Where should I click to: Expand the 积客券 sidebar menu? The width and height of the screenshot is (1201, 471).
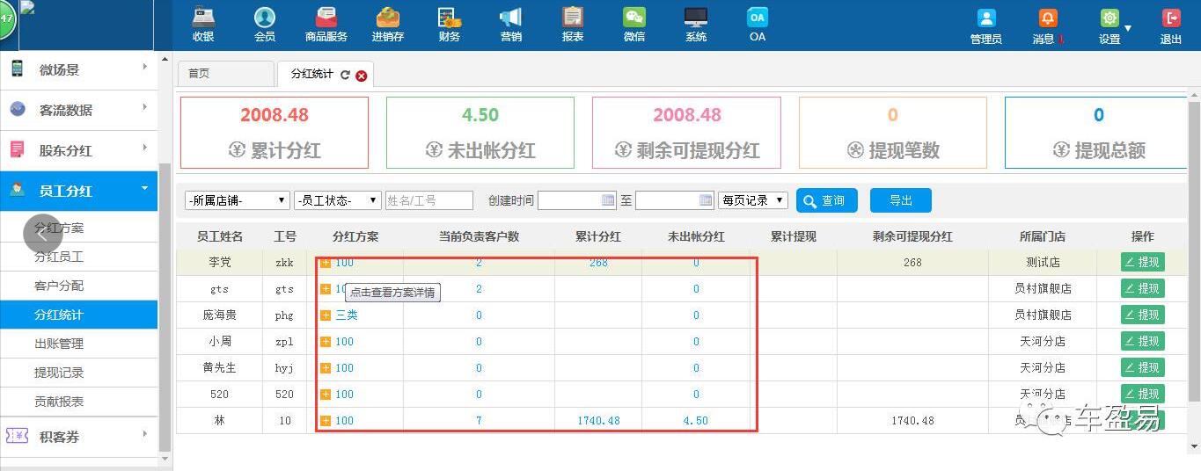click(78, 437)
